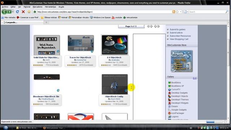Click Subscriber Resources link
Viewport: 231px width, 130px height.
(x=180, y=36)
